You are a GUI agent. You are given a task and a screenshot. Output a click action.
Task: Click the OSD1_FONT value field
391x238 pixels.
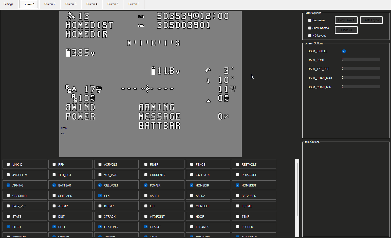tap(361, 59)
